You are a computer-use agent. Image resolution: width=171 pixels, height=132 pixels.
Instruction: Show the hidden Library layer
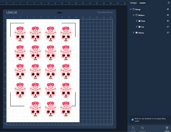[168, 33]
